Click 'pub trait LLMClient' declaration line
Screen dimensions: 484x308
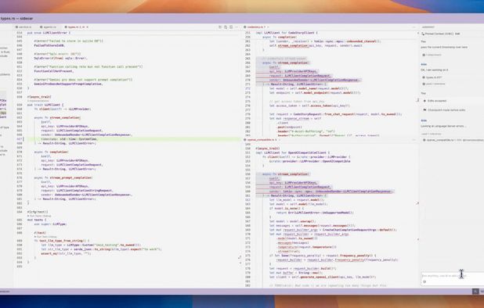point(45,105)
